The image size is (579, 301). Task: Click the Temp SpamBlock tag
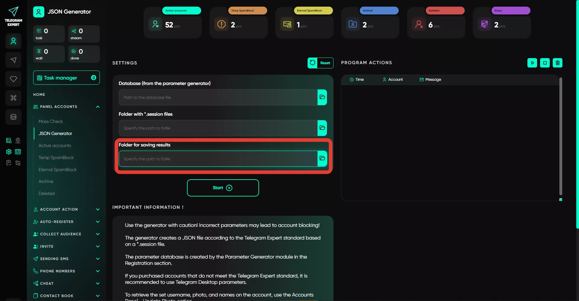click(248, 11)
